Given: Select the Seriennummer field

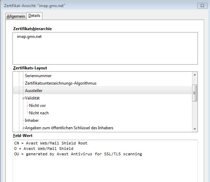Looking at the screenshot, I should click(38, 76).
